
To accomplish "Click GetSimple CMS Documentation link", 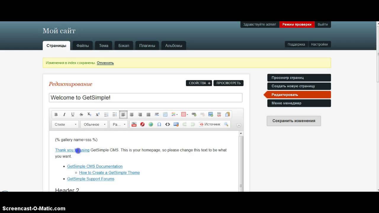I will pyautogui.click(x=95, y=167).
